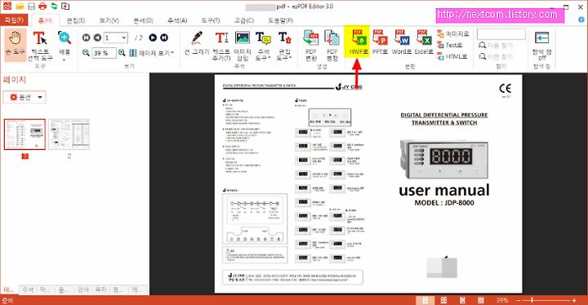Go to the previous page button
The height and width of the screenshot is (305, 588).
pos(97,38)
